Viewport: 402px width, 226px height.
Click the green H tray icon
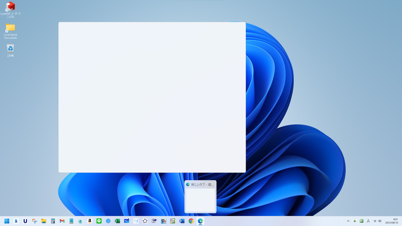[361, 221]
